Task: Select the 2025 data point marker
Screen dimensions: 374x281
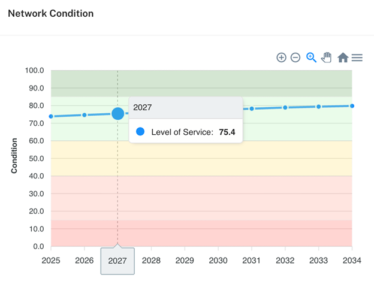Action: coord(52,116)
